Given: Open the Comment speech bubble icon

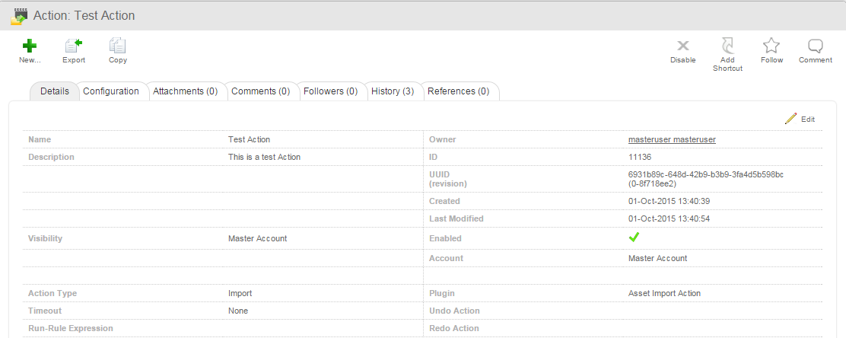Looking at the screenshot, I should [816, 46].
